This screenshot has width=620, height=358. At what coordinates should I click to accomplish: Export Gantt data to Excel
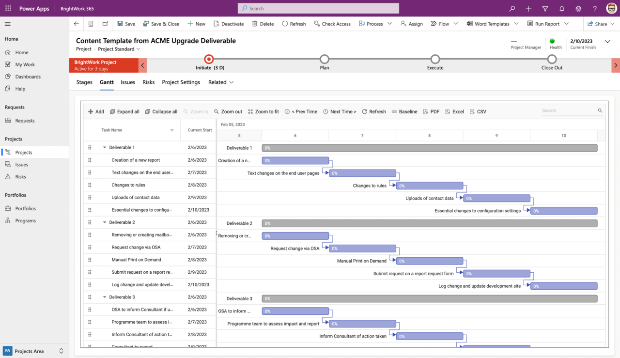454,111
